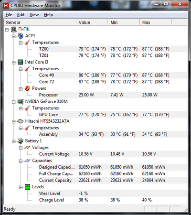Click the ACPI device icon

21,36
